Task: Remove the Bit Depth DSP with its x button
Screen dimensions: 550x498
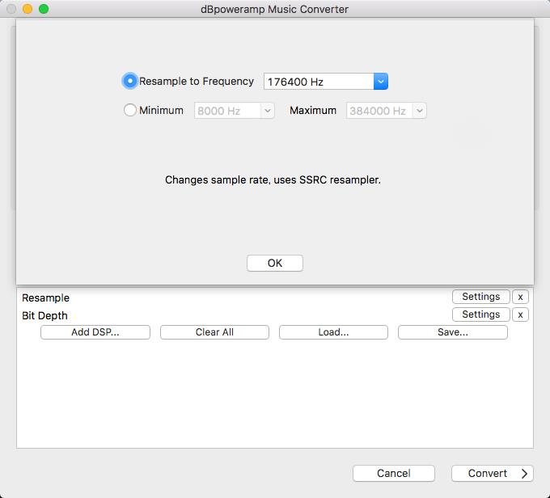Action: click(x=520, y=314)
